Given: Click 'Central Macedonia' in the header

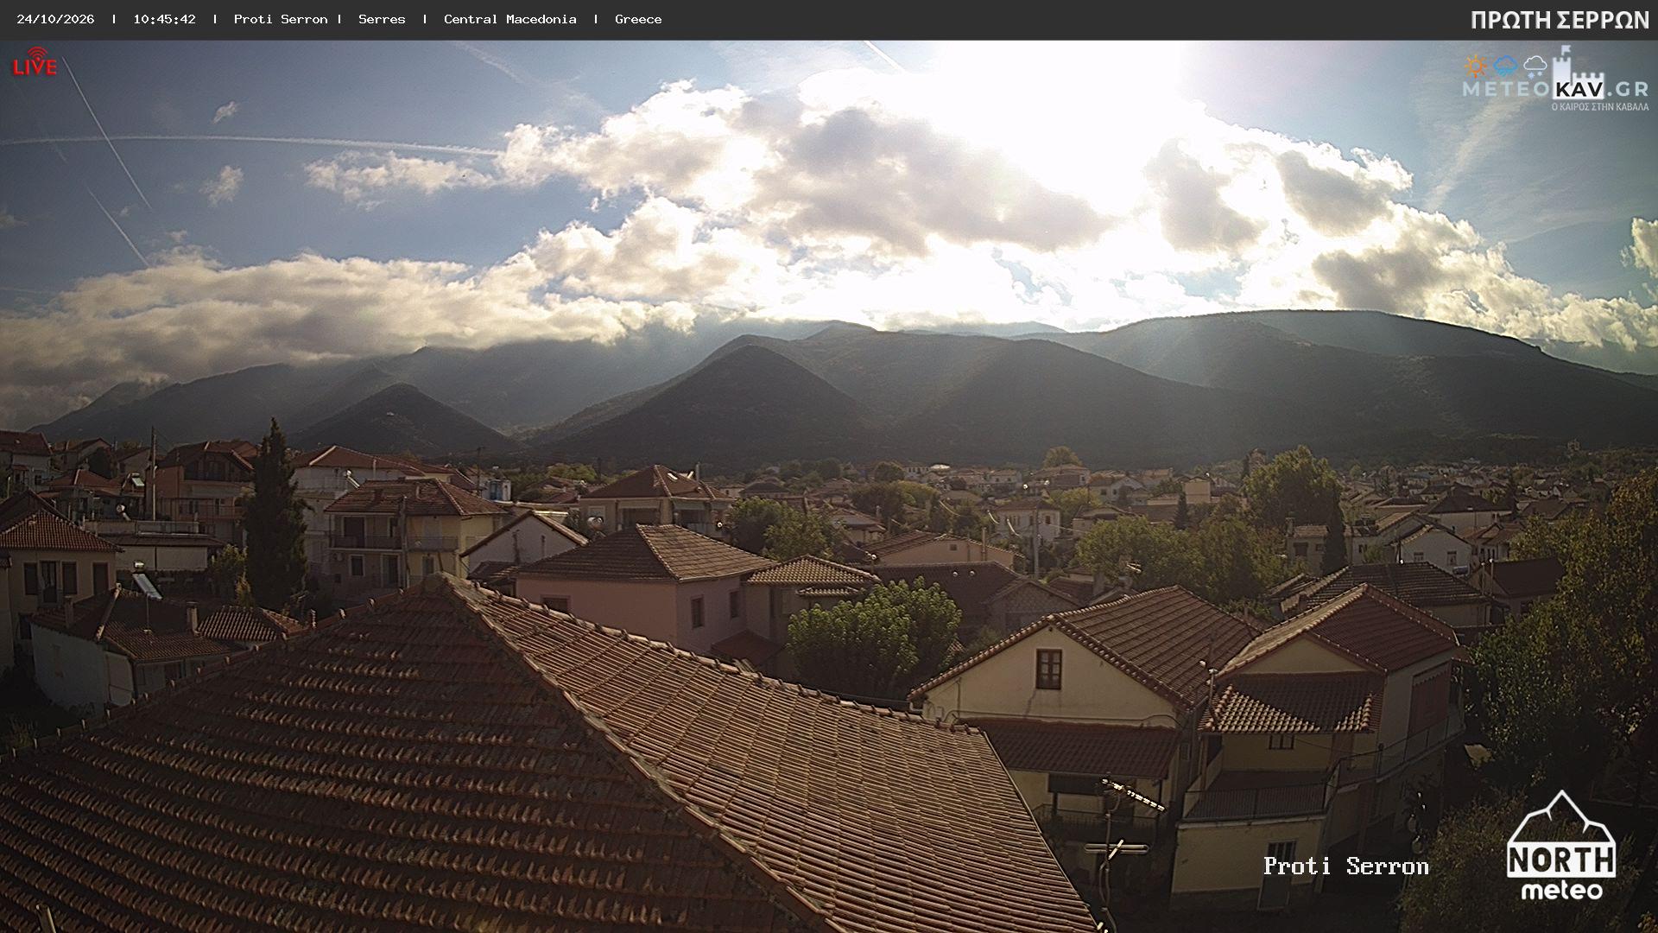Looking at the screenshot, I should 509,19.
